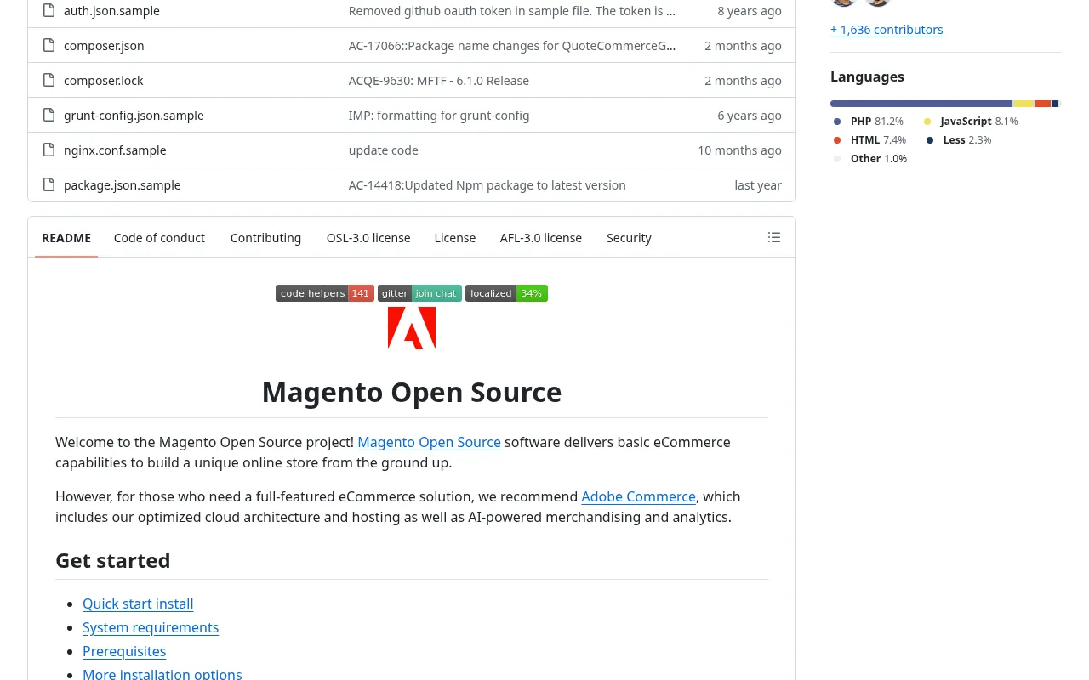Image resolution: width=1089 pixels, height=680 pixels.
Task: Click the Other 1.0% language entry
Action: [870, 159]
